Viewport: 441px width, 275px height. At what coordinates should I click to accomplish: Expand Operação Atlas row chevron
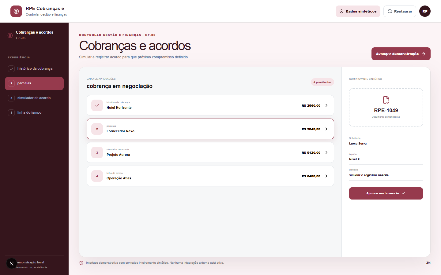click(x=326, y=176)
